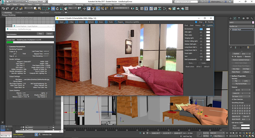Toggle the Clear Selection checkbox
This screenshot has height=138, width=255.
coord(233,99)
